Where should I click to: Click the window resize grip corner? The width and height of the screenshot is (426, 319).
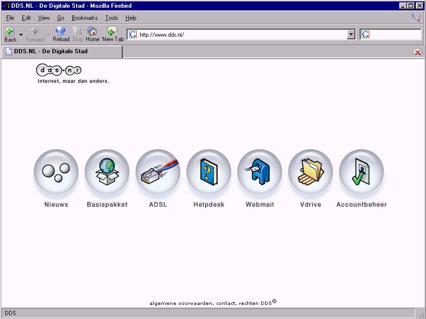click(421, 314)
